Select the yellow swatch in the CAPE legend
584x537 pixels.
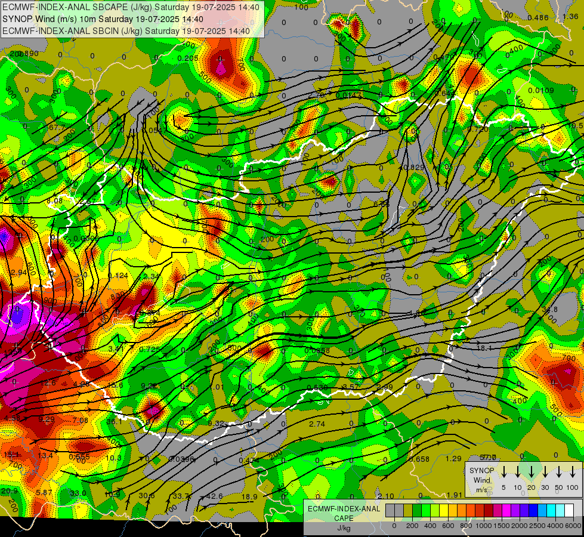click(x=444, y=511)
